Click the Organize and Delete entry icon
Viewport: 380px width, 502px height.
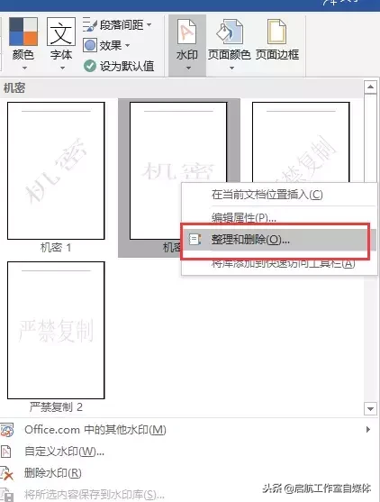[x=195, y=239]
